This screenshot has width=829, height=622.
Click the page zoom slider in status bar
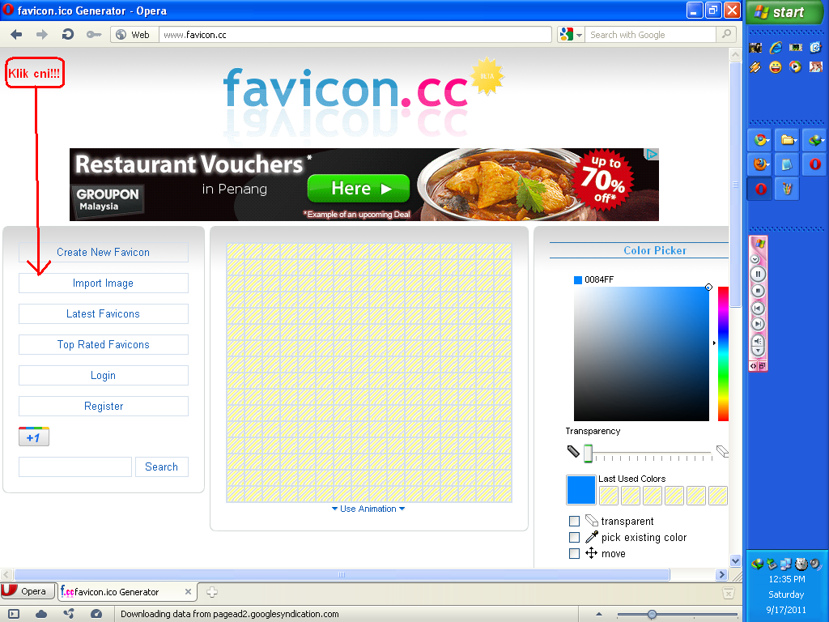coord(678,614)
